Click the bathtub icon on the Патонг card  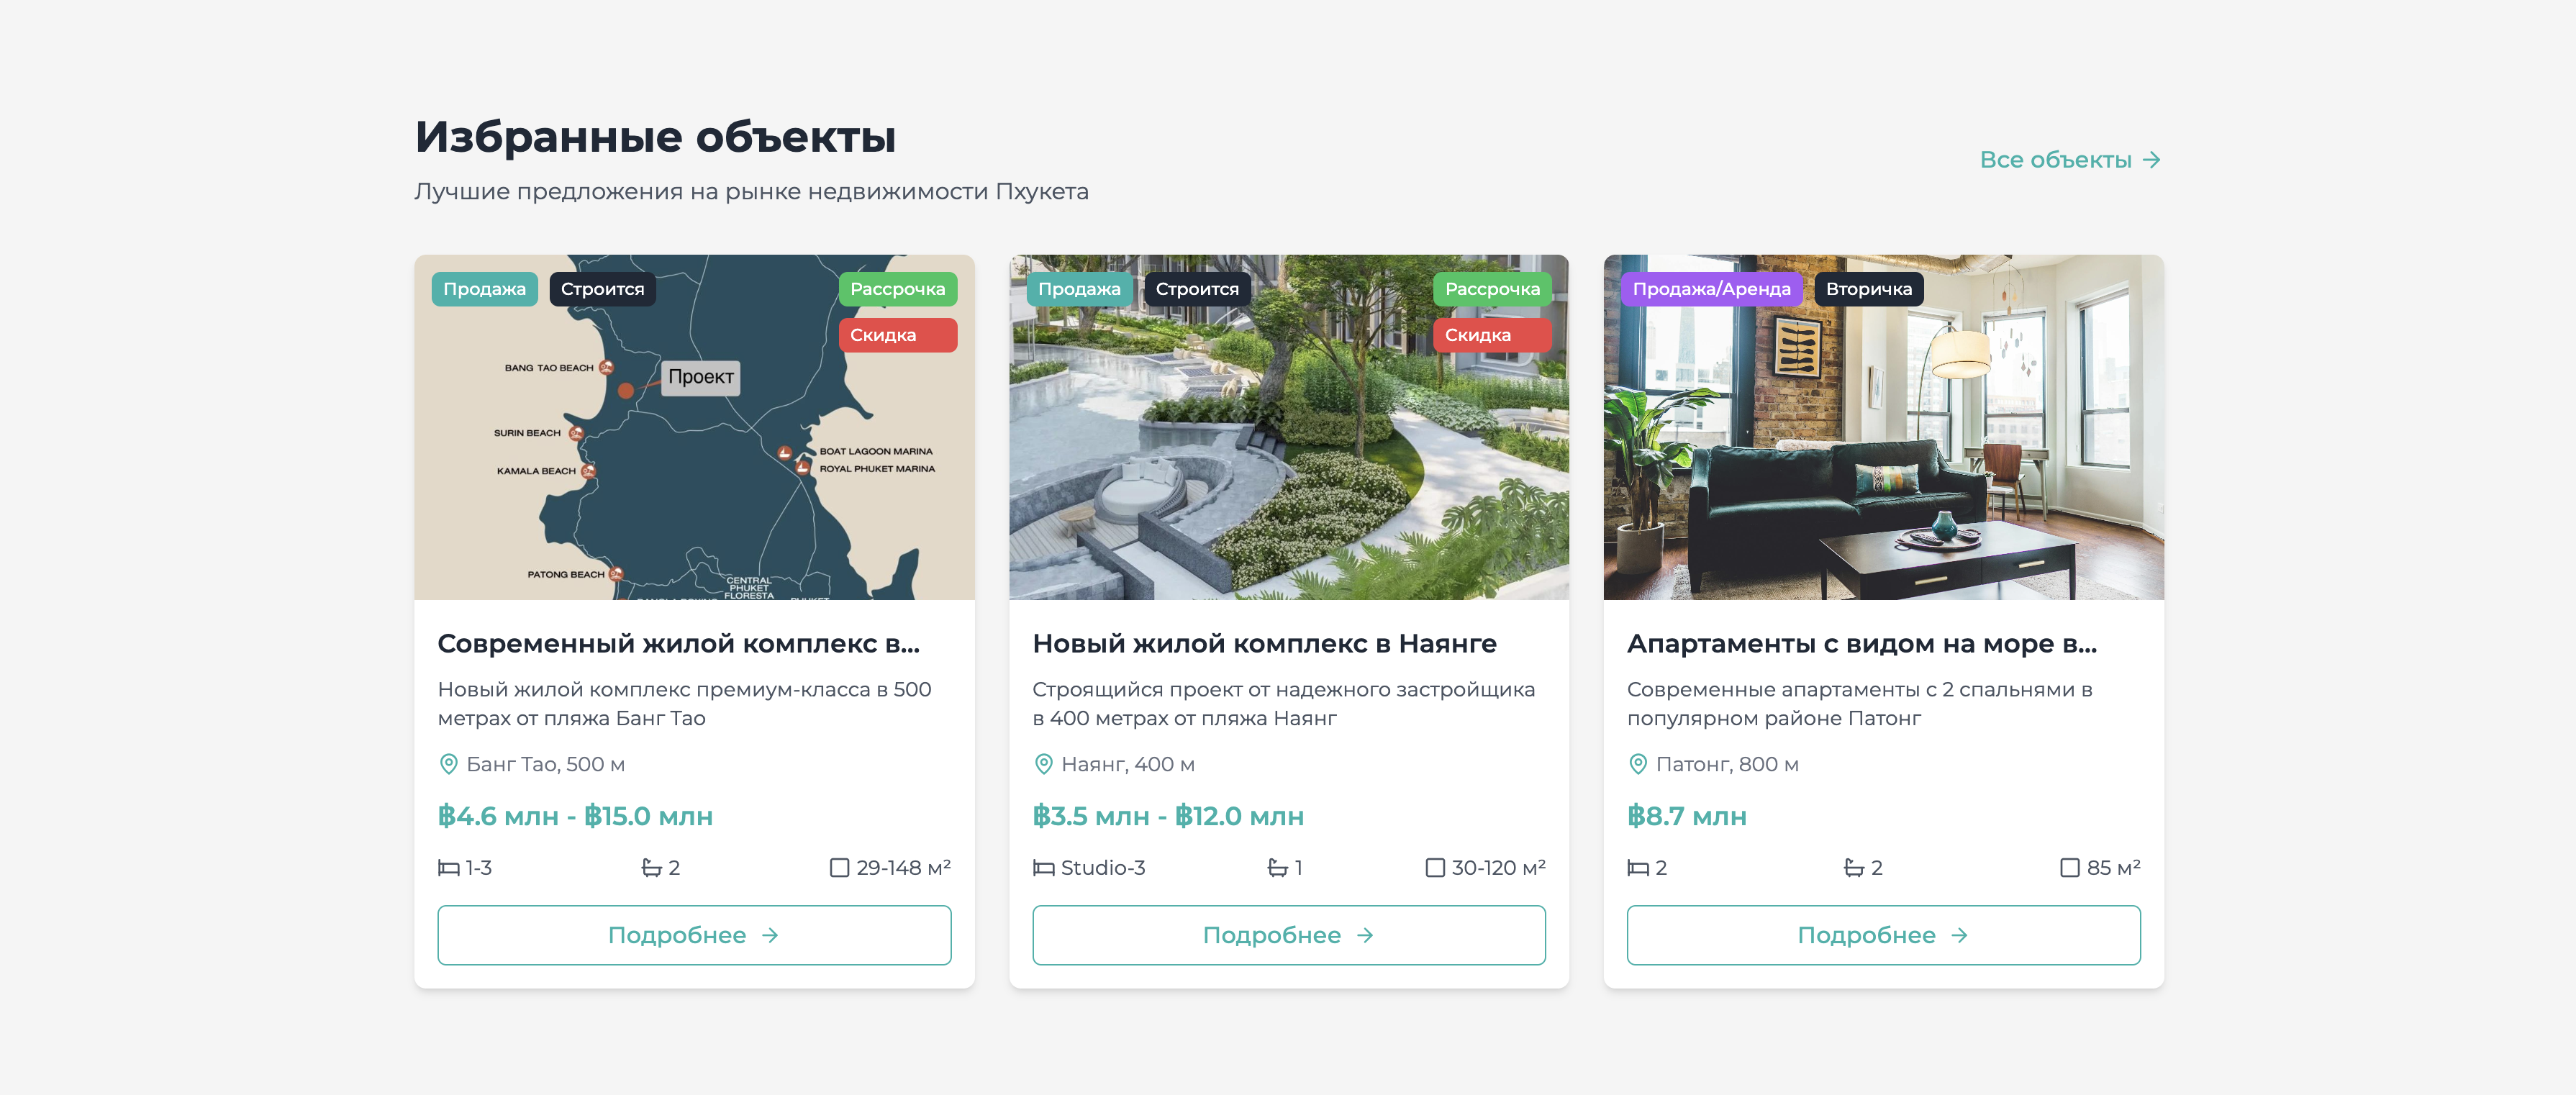[1853, 868]
